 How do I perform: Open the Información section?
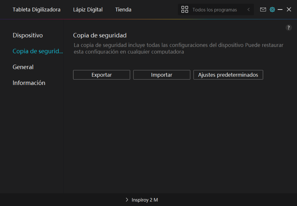29,83
